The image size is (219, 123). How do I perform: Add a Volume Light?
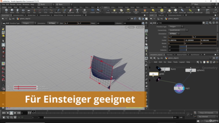click(x=145, y=11)
